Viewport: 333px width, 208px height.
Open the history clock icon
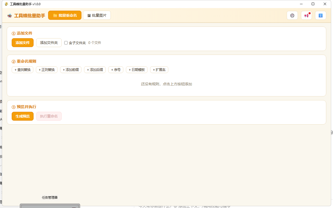click(x=292, y=15)
